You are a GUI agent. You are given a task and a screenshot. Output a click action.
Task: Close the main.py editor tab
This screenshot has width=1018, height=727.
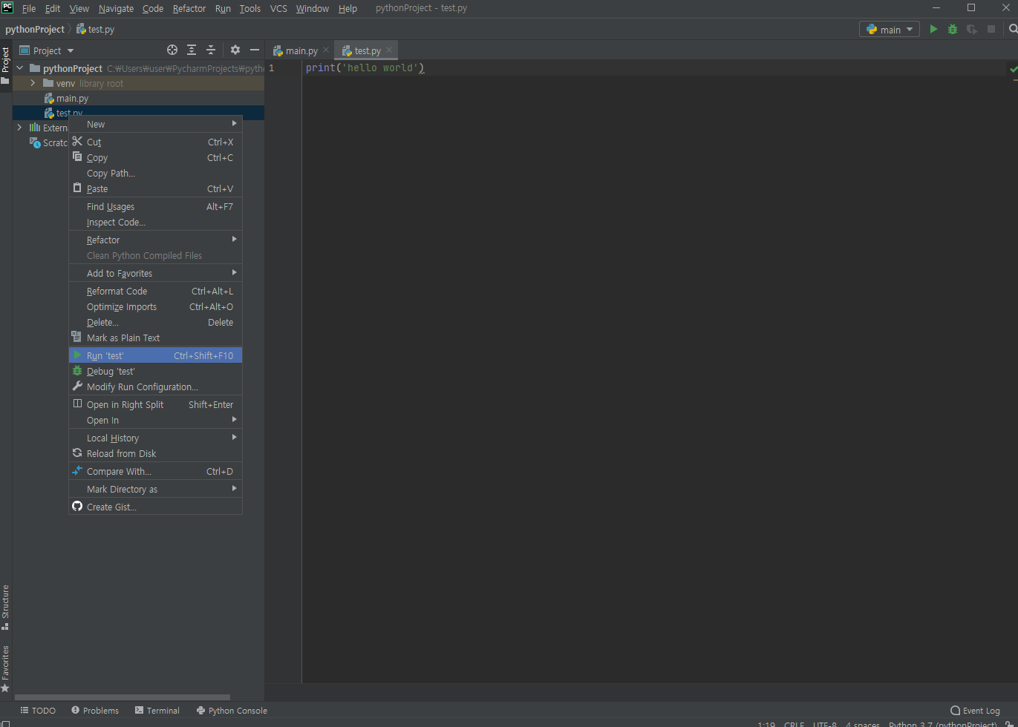coord(326,50)
